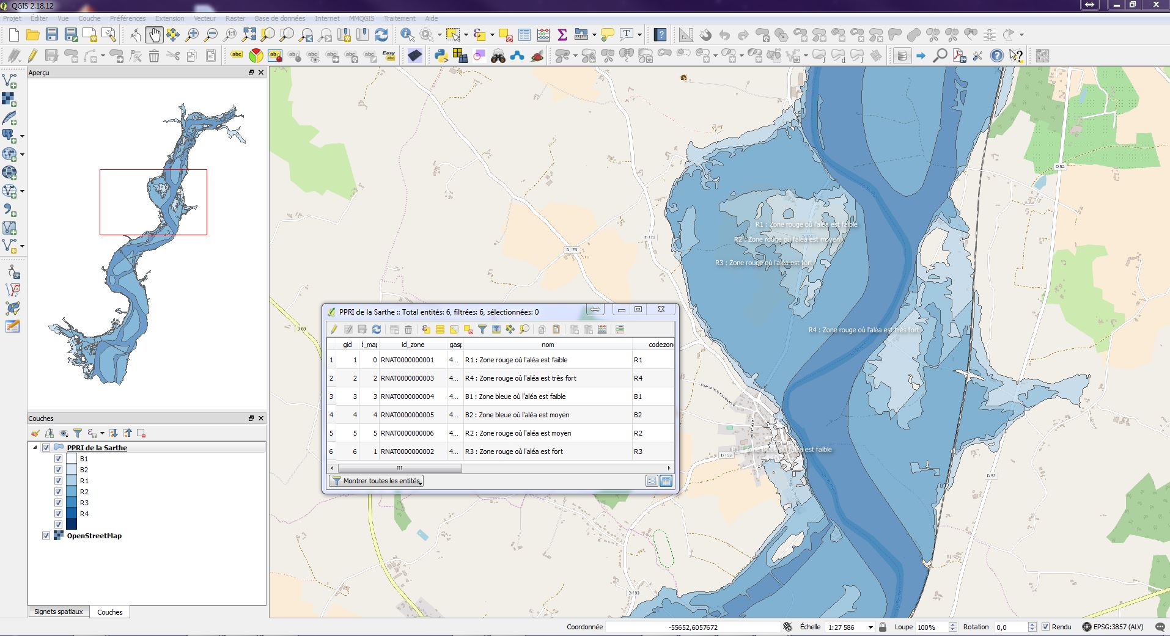Activate the Identify Features tool
This screenshot has width=1170, height=636.
click(407, 35)
